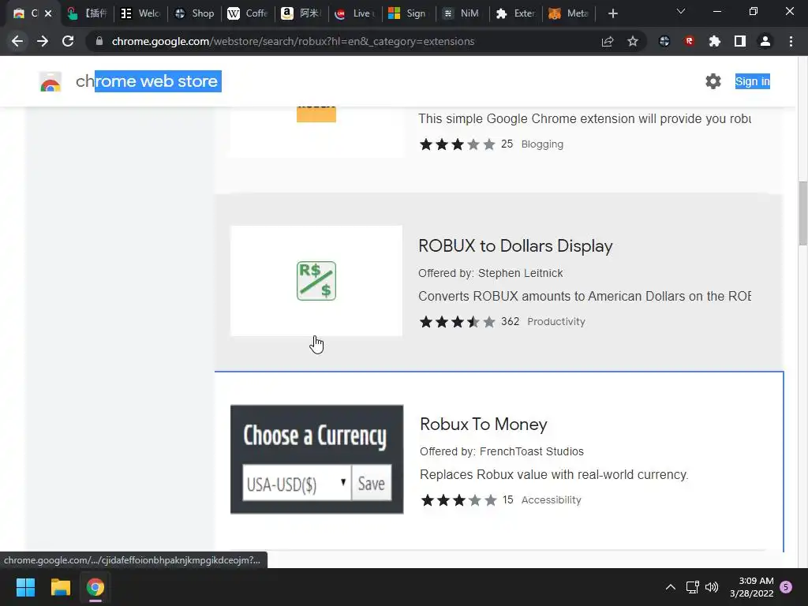This screenshot has height=606, width=808.
Task: Reload the current page
Action: (x=68, y=41)
